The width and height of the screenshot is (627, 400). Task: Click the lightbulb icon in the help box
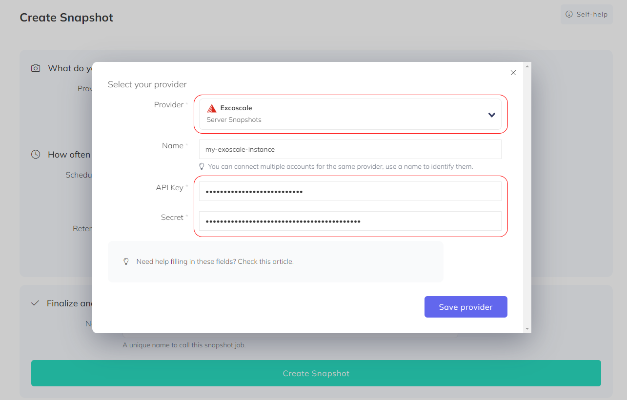(126, 261)
